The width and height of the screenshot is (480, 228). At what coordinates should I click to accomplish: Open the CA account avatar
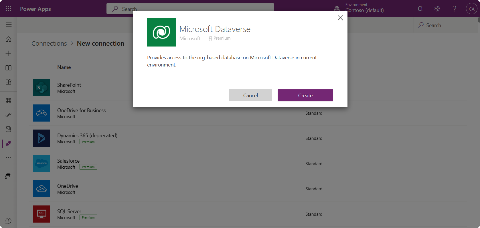click(x=471, y=9)
